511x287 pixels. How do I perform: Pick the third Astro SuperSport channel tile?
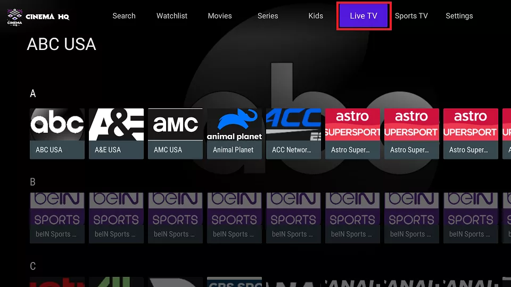pos(471,124)
